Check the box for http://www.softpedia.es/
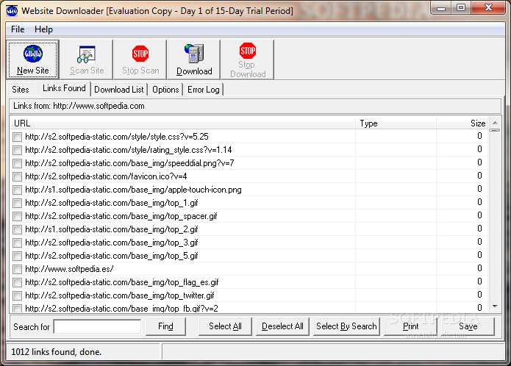Viewport: 511px width, 366px height. pyautogui.click(x=17, y=269)
